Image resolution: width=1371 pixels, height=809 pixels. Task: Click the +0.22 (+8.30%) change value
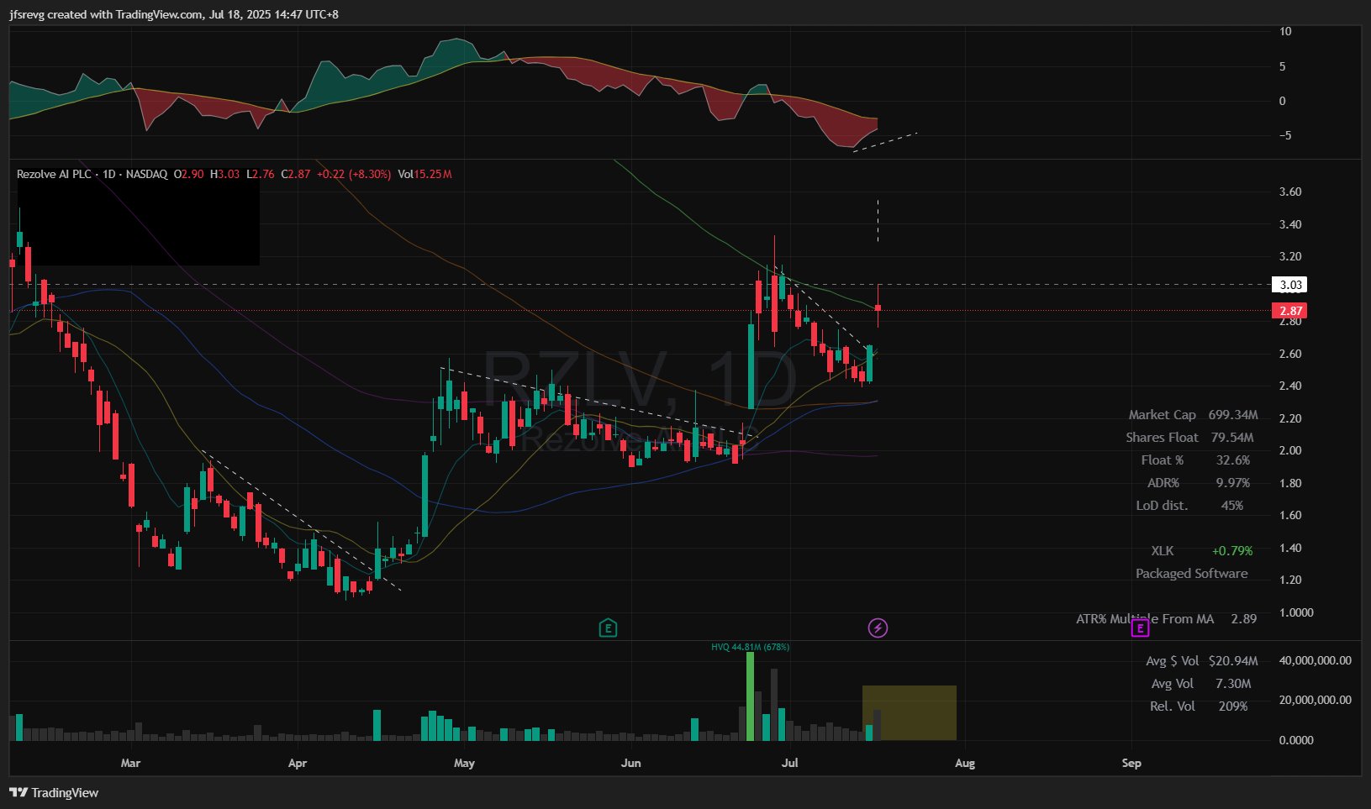click(354, 174)
